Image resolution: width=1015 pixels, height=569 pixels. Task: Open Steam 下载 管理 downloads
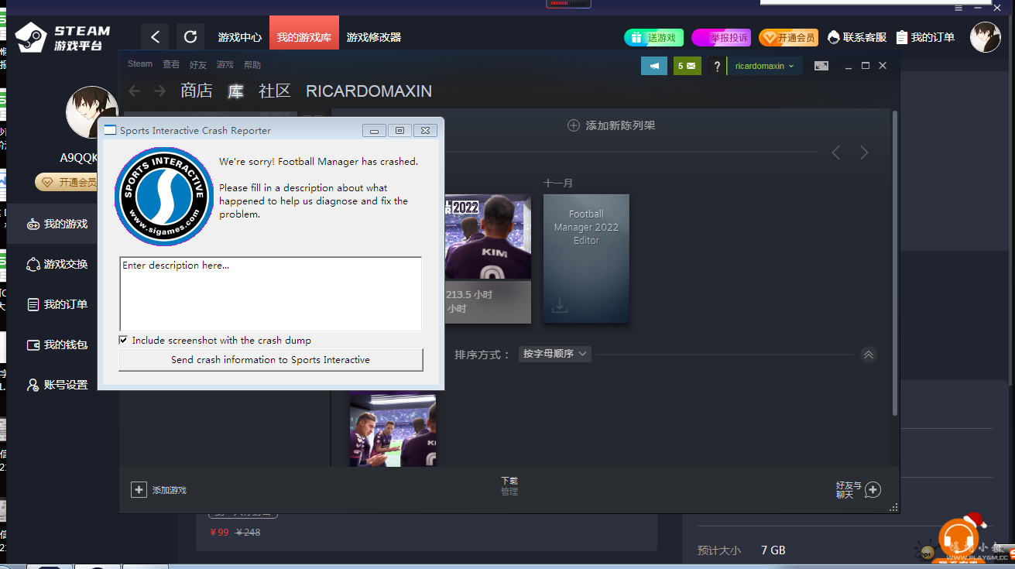509,486
